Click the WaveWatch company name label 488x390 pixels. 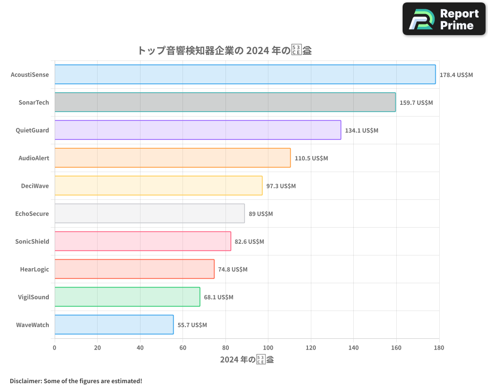point(32,325)
